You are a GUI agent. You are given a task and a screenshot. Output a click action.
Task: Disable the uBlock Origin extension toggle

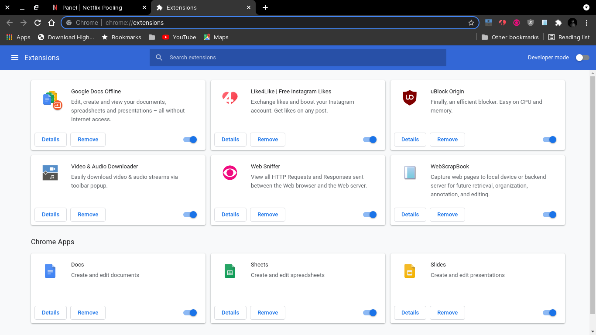(x=549, y=140)
